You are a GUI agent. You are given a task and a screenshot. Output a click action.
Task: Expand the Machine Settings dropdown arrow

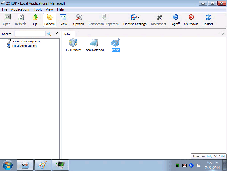point(139,17)
